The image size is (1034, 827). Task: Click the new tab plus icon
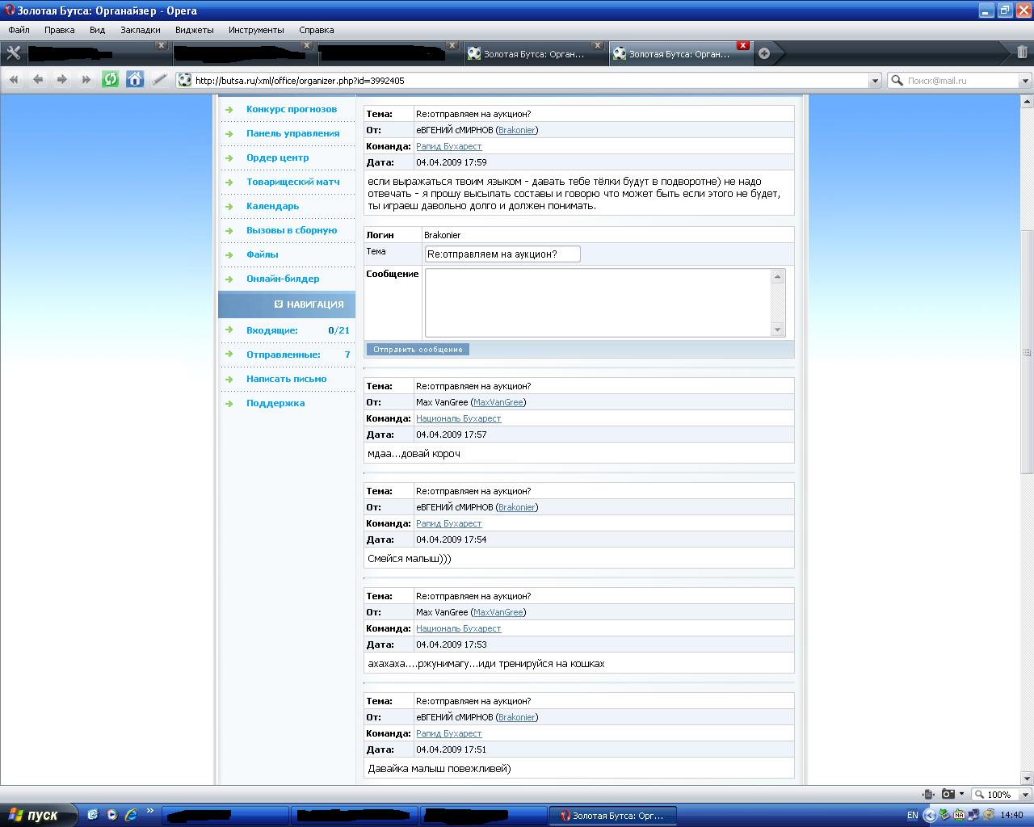(763, 53)
